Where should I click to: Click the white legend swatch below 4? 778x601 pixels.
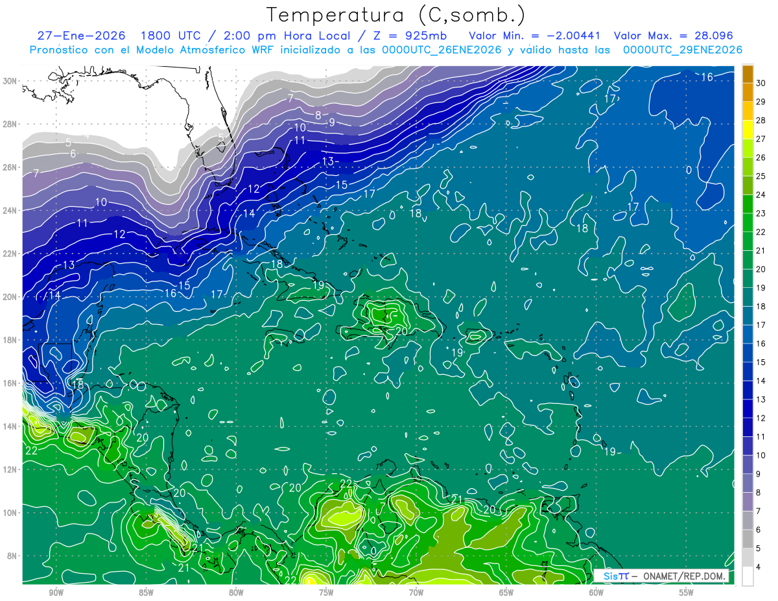[748, 576]
